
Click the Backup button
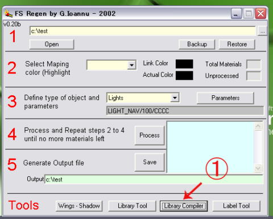click(197, 44)
